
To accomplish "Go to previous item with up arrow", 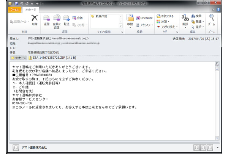I will point(32,4).
